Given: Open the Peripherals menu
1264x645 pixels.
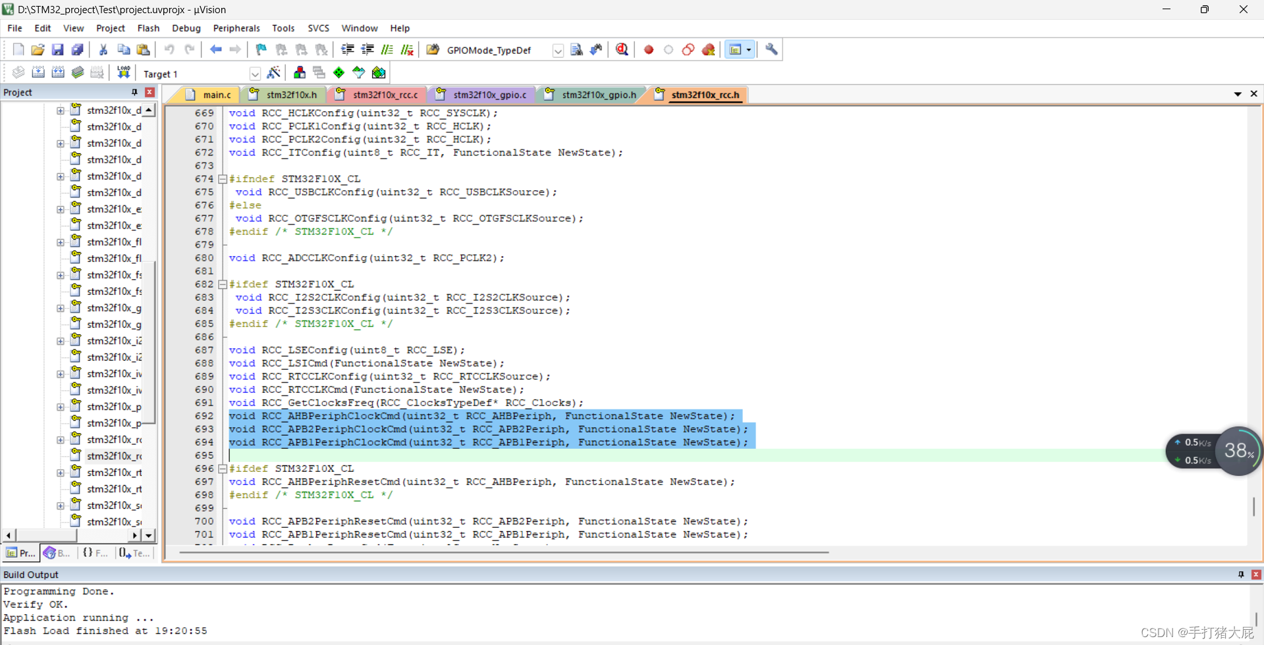Looking at the screenshot, I should [236, 28].
